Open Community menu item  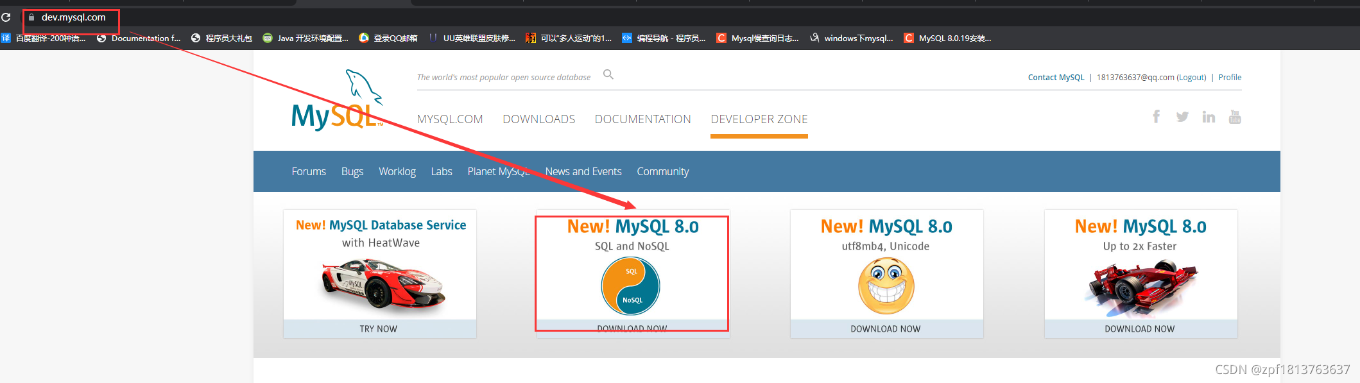pyautogui.click(x=663, y=172)
